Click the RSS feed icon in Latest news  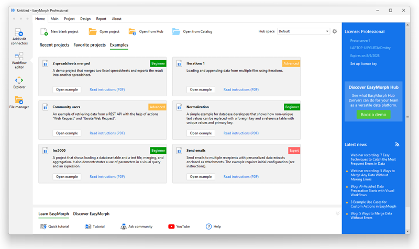click(397, 144)
